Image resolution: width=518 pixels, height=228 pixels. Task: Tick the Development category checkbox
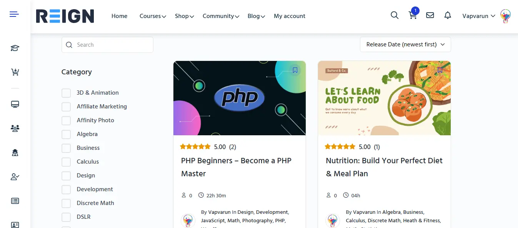pyautogui.click(x=66, y=189)
